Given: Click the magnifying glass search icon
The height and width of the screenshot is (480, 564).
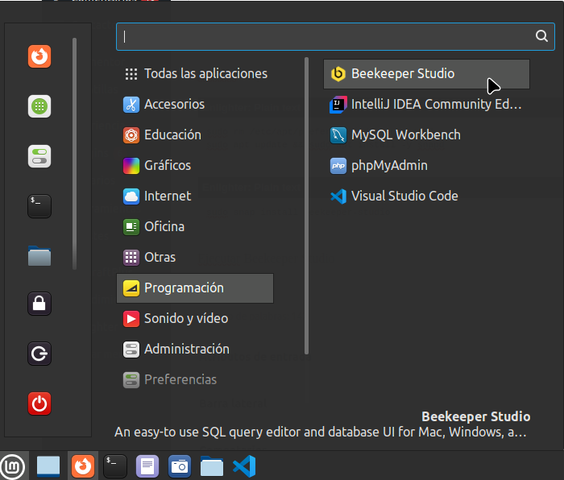Looking at the screenshot, I should coord(541,36).
